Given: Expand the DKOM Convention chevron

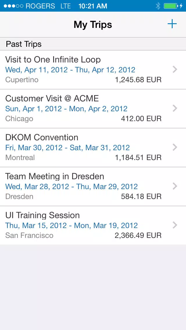Looking at the screenshot, I should [x=175, y=147].
